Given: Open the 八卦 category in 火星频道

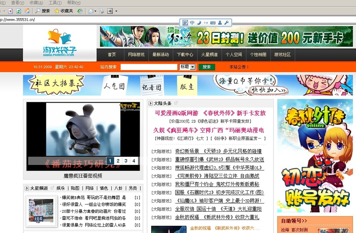Looking at the screenshot, I should pos(118,188).
